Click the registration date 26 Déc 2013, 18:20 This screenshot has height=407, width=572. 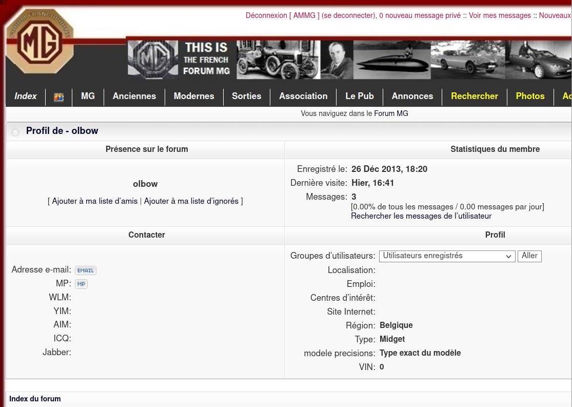(x=389, y=169)
